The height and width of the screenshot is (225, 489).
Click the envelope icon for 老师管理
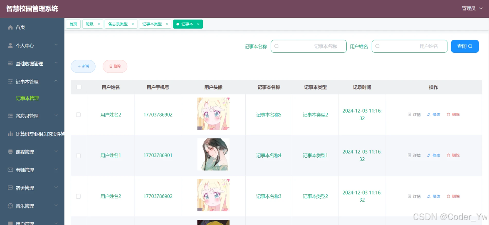point(10,170)
